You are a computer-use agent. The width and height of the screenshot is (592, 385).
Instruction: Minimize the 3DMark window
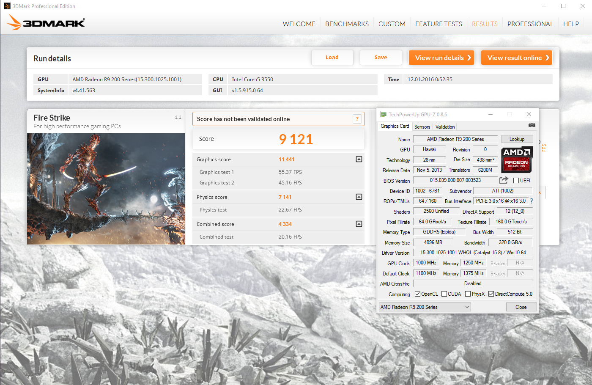(544, 6)
